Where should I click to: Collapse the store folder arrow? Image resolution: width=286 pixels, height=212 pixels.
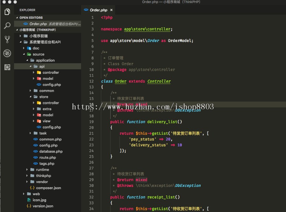point(30,97)
